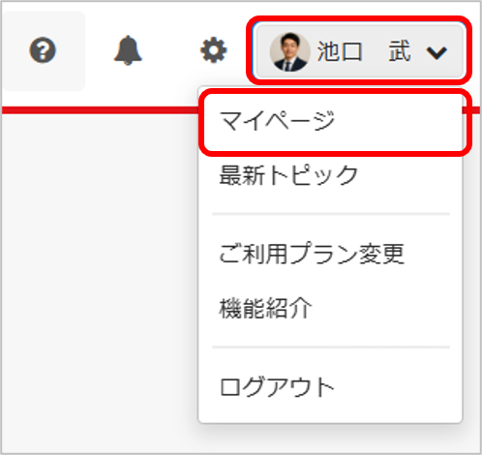
Task: Show notifications via the bell icon
Action: [x=128, y=50]
